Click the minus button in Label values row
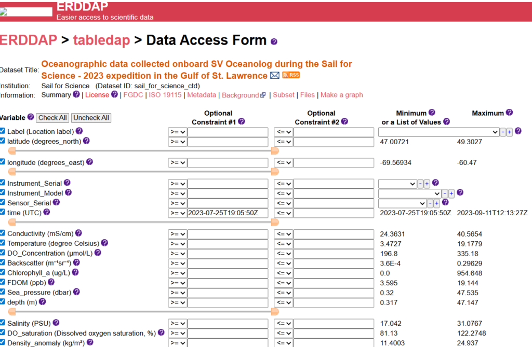Viewport: 532px width, 347px height. [x=502, y=132]
